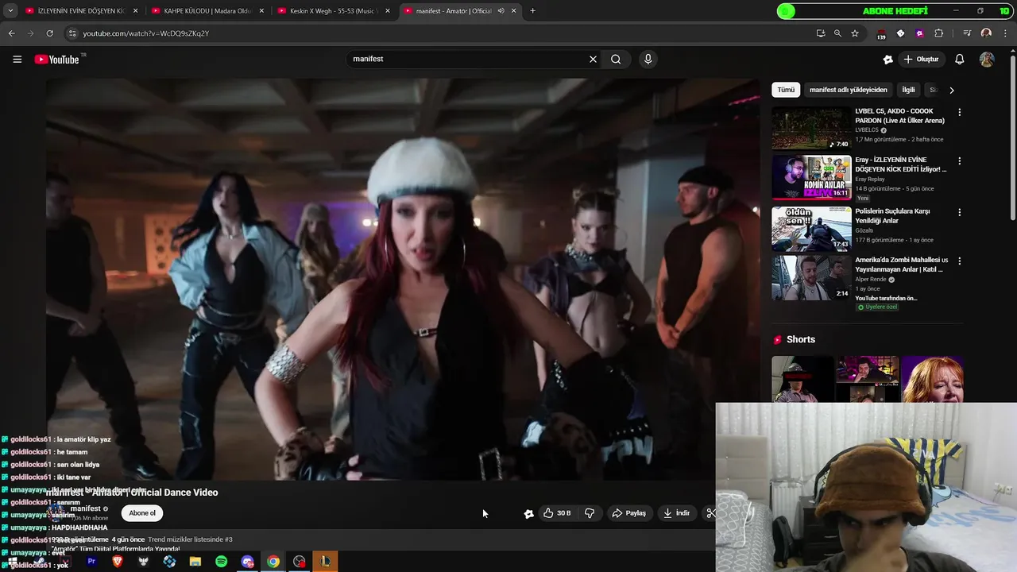This screenshot has height=572, width=1017.
Task: Select the 'manifest adlı yükleyiciden' chip
Action: [x=849, y=90]
